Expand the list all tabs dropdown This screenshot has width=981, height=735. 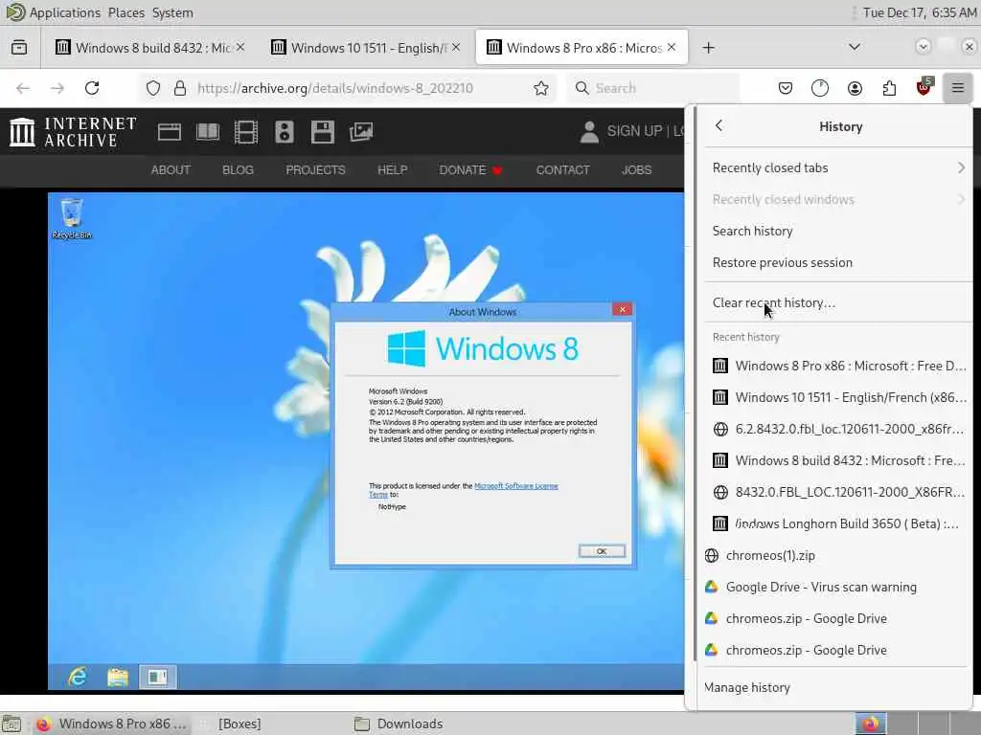854,47
